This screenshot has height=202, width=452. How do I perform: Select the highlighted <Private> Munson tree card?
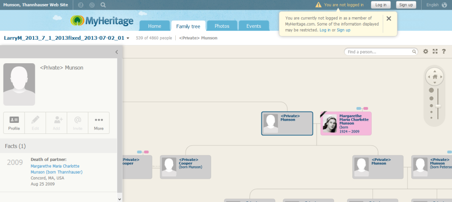click(x=287, y=123)
